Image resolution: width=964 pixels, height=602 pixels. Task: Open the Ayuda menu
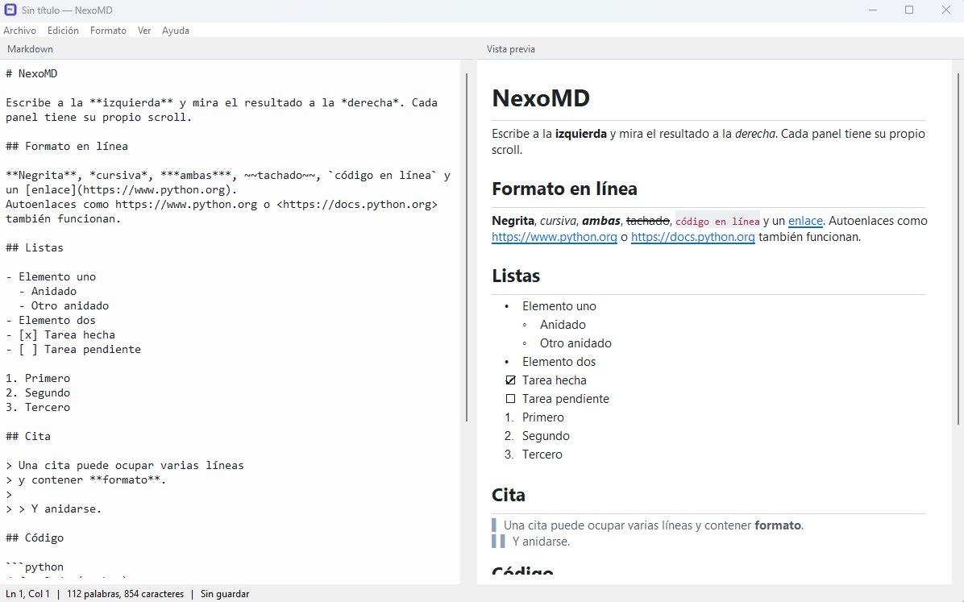point(176,31)
